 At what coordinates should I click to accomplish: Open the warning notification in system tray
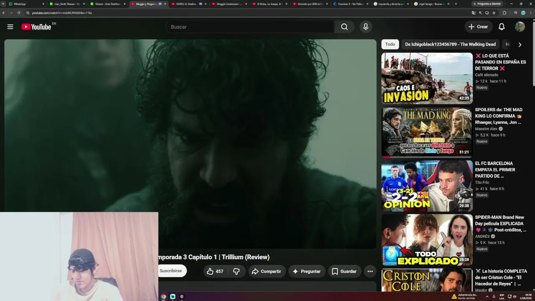pyautogui.click(x=464, y=296)
